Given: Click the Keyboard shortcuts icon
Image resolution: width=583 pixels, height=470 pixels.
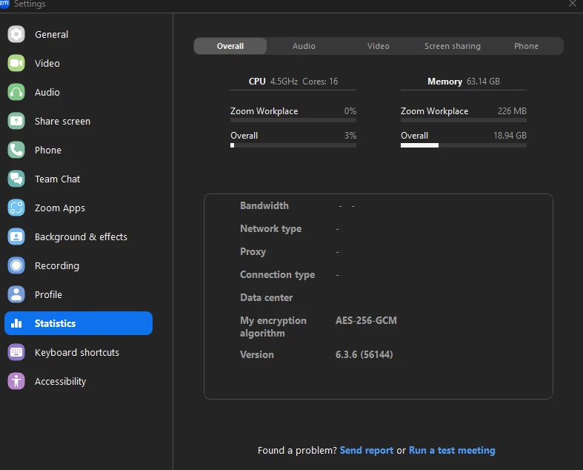Looking at the screenshot, I should click(16, 352).
